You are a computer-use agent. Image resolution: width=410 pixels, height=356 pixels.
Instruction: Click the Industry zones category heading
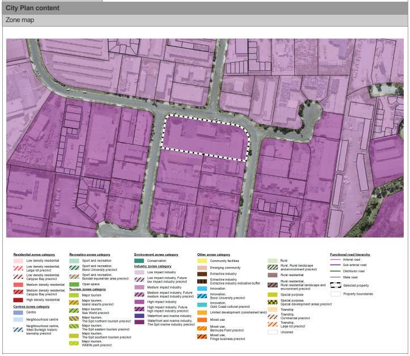153,266
